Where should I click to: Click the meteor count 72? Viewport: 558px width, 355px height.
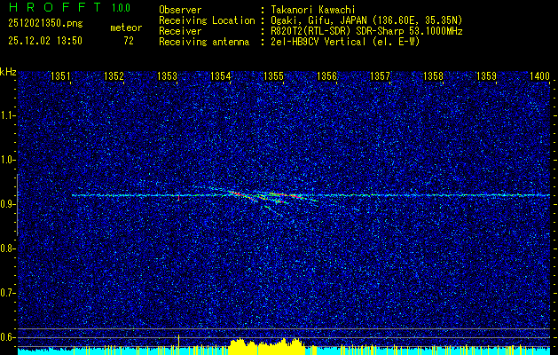click(x=129, y=41)
